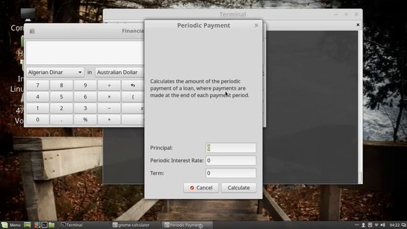Click calculator digit 0
Image resolution: width=407 pixels, height=229 pixels.
coord(38,120)
